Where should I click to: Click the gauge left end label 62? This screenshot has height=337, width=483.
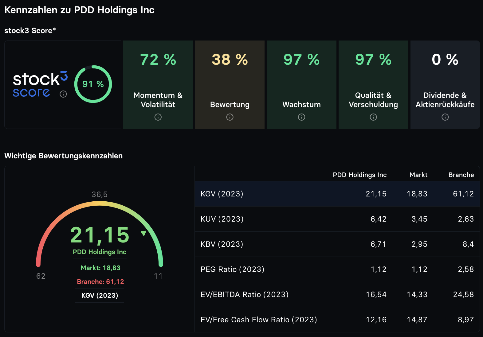(41, 276)
